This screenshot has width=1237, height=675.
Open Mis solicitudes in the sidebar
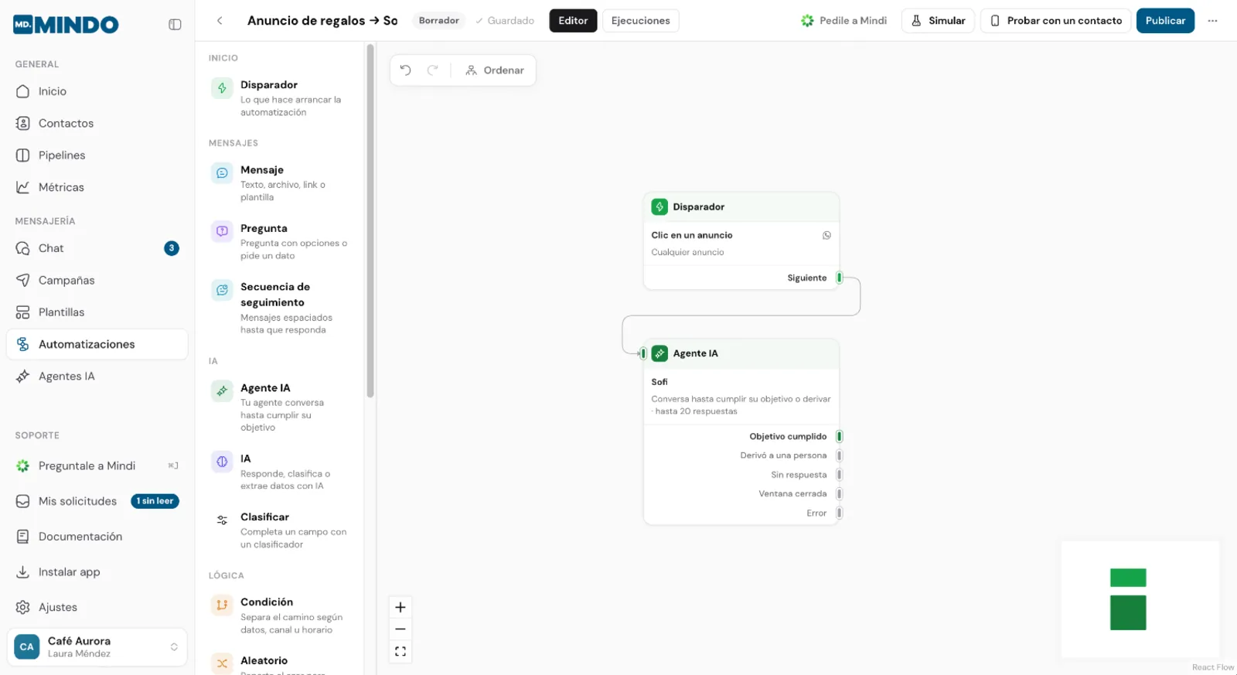[x=97, y=501]
